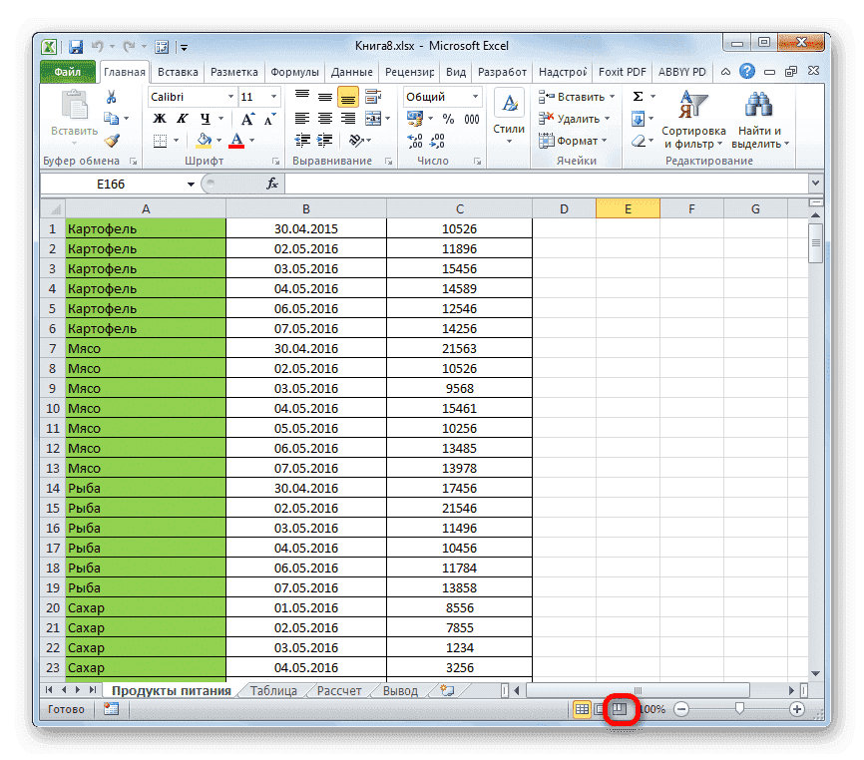Open the Name Box dropdown arrow

click(192, 185)
